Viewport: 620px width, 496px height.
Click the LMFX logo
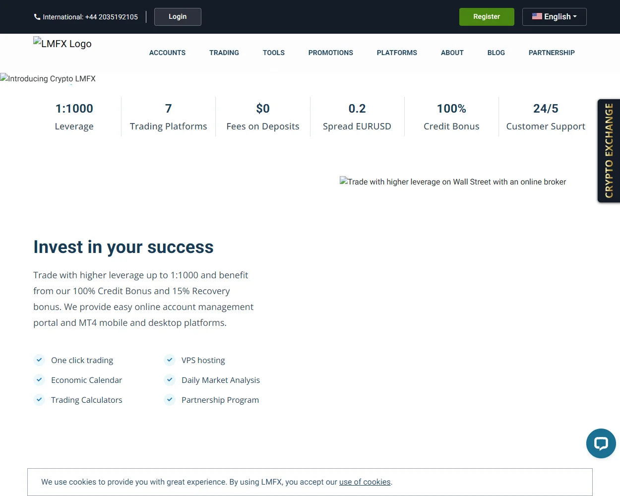62,44
